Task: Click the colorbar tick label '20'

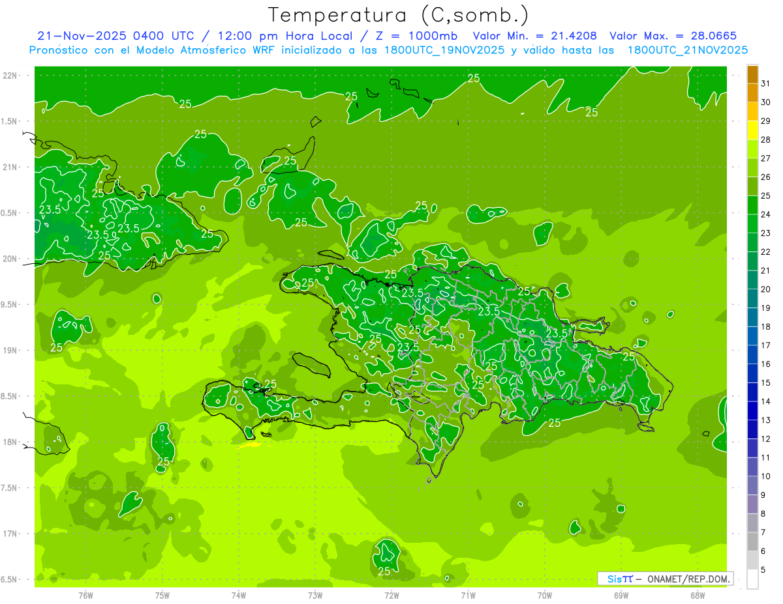Action: [x=765, y=289]
